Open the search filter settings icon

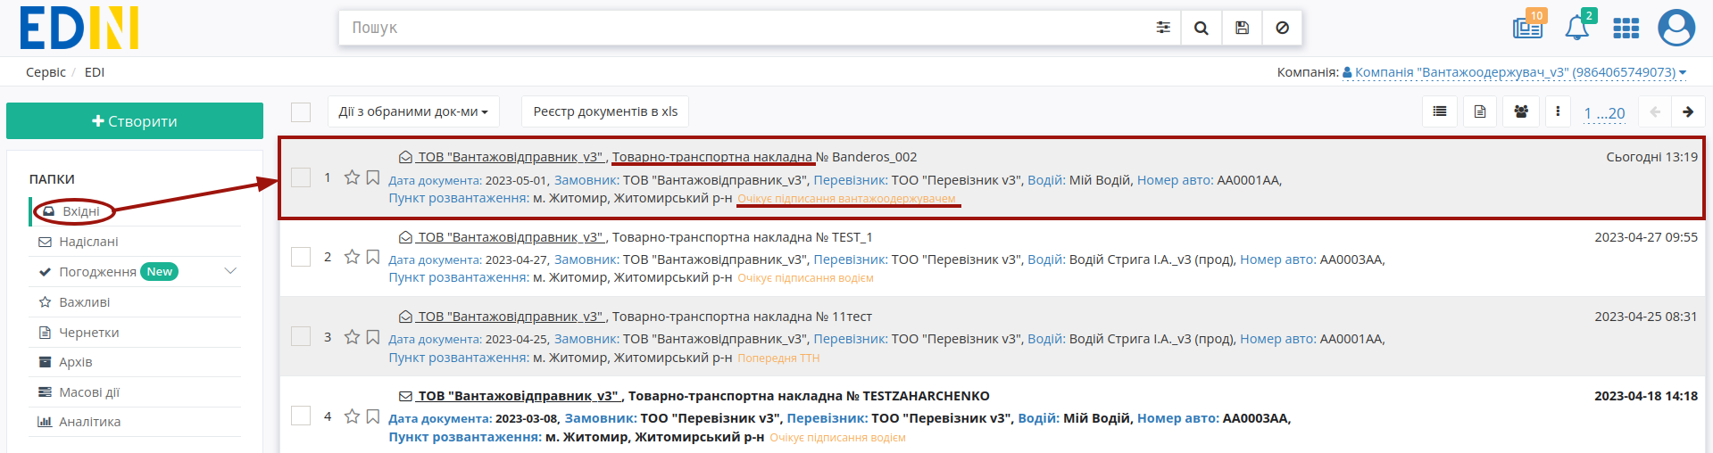[1163, 28]
